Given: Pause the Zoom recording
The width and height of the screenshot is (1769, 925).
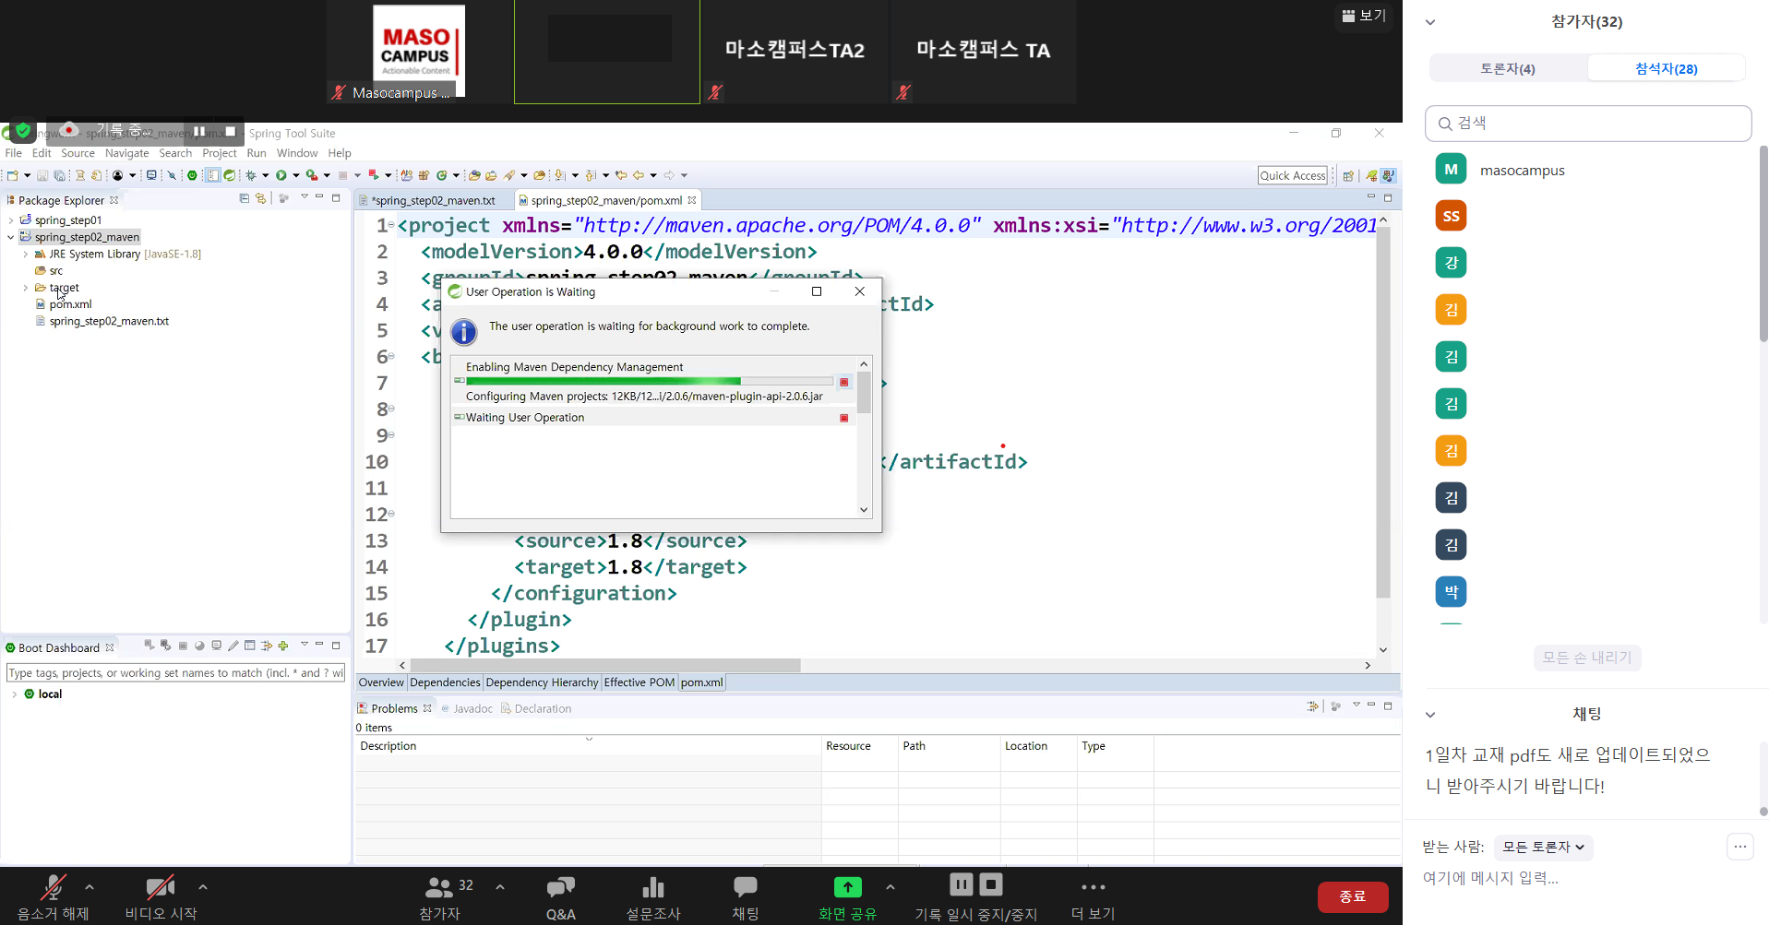Looking at the screenshot, I should [961, 884].
